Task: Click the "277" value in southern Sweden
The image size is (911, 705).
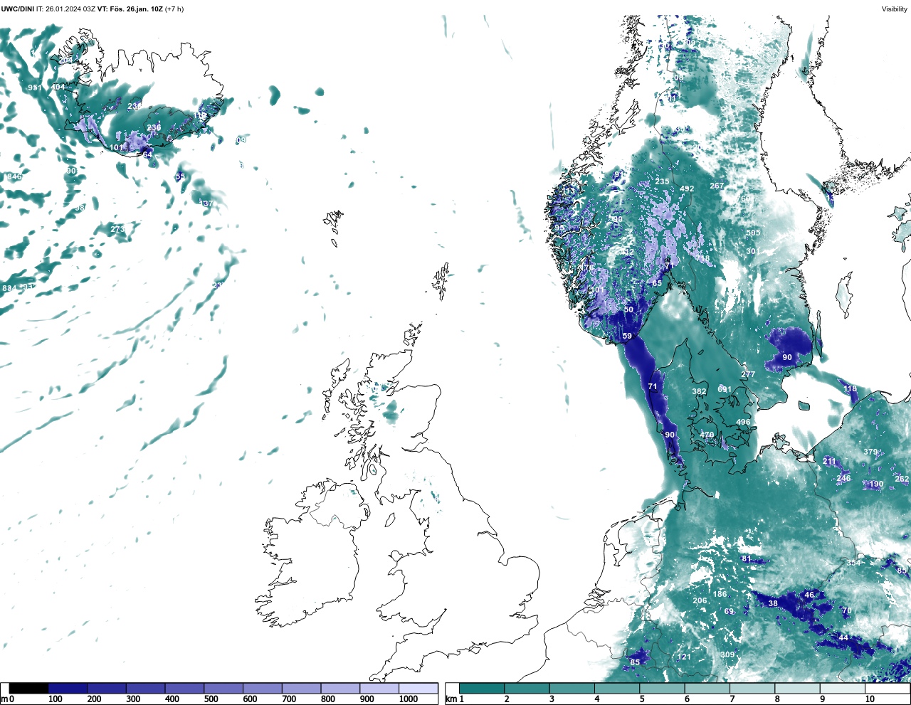Action: [748, 374]
